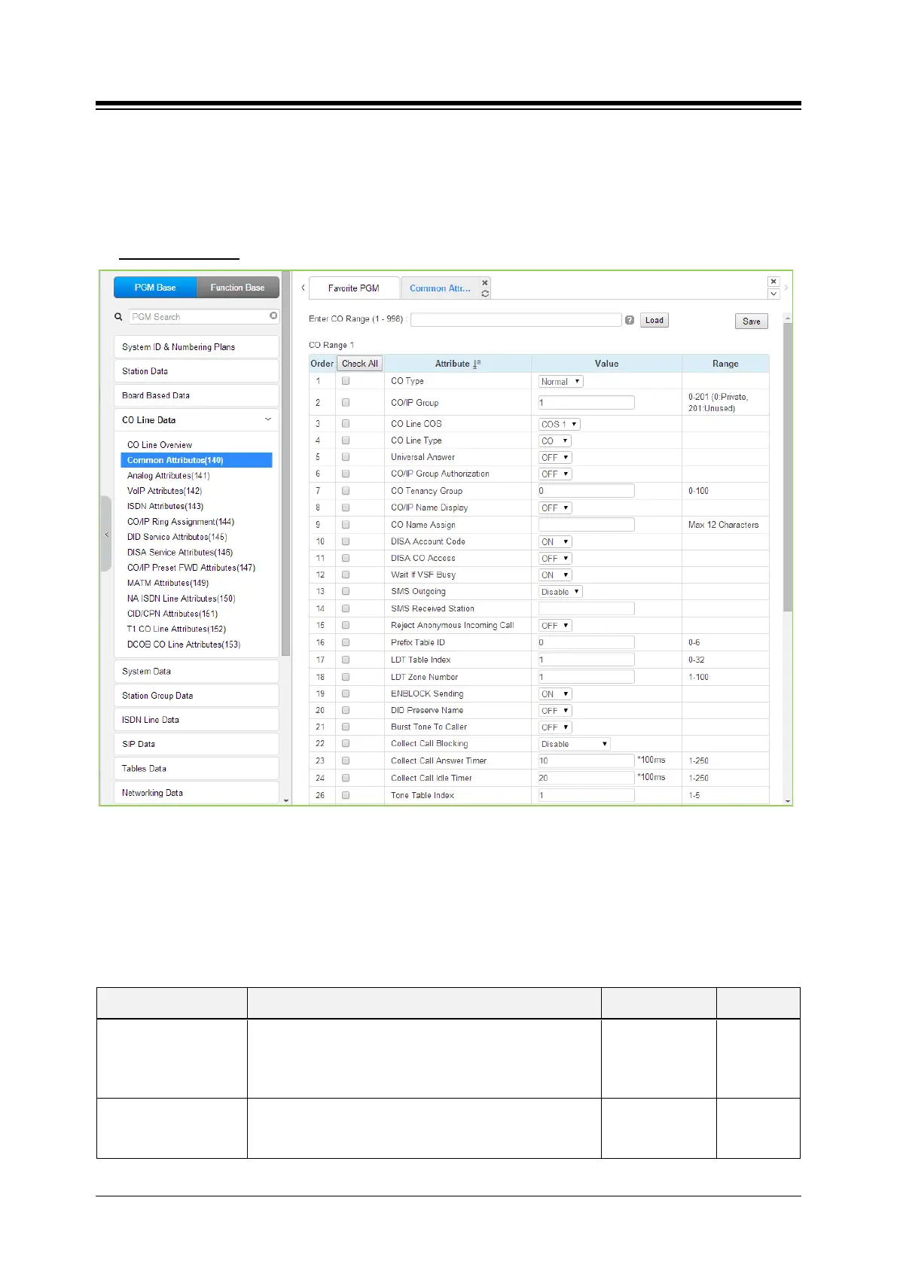Viewport: 897px width, 1268px height.
Task: Switch to PGM Base tab
Action: pyautogui.click(x=155, y=288)
